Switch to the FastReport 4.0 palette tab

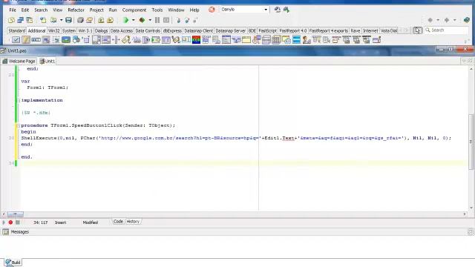point(293,30)
